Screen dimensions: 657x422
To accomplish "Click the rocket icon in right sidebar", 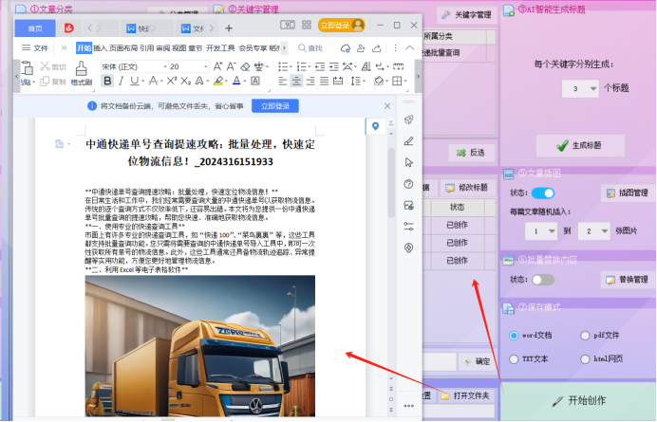I will click(409, 119).
